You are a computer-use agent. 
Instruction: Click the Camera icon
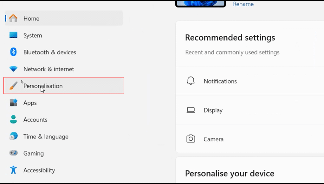[x=191, y=138]
